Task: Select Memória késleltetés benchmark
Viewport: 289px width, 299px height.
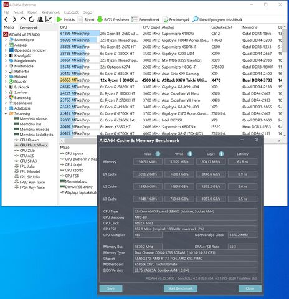Action: (x=34, y=135)
